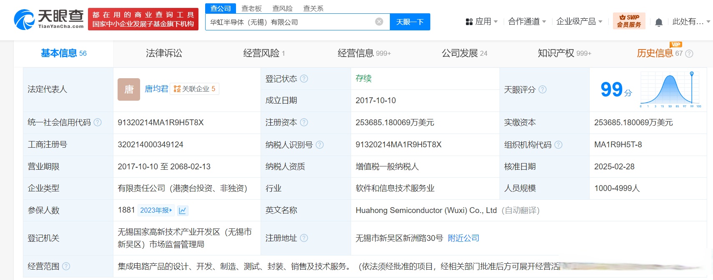Open the 附近公司 link

pos(463,238)
